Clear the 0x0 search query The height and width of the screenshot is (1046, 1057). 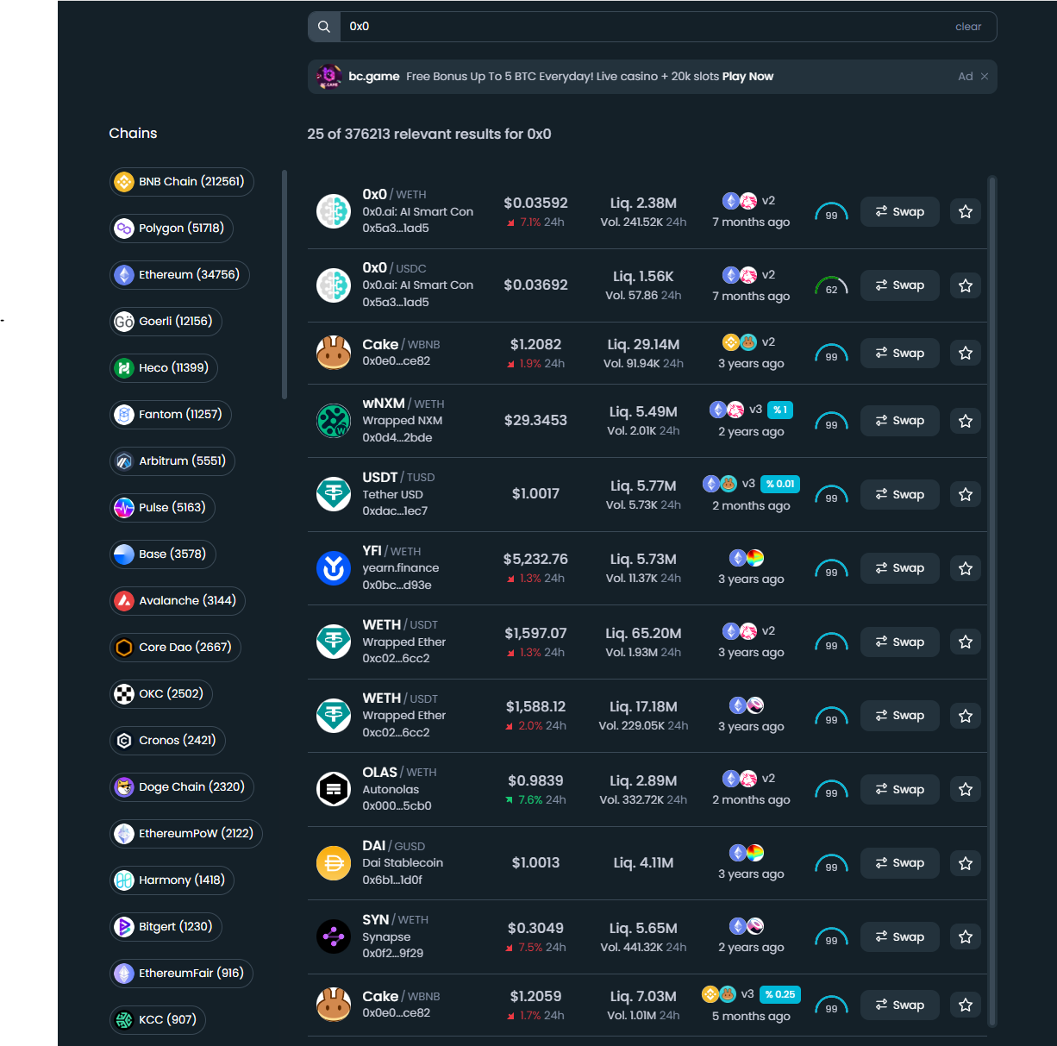click(968, 27)
